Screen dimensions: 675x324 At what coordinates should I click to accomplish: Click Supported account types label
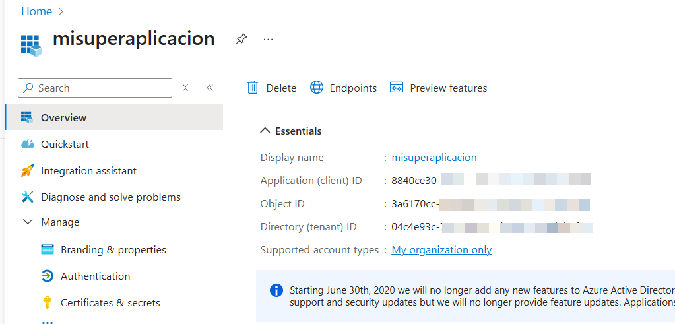319,250
